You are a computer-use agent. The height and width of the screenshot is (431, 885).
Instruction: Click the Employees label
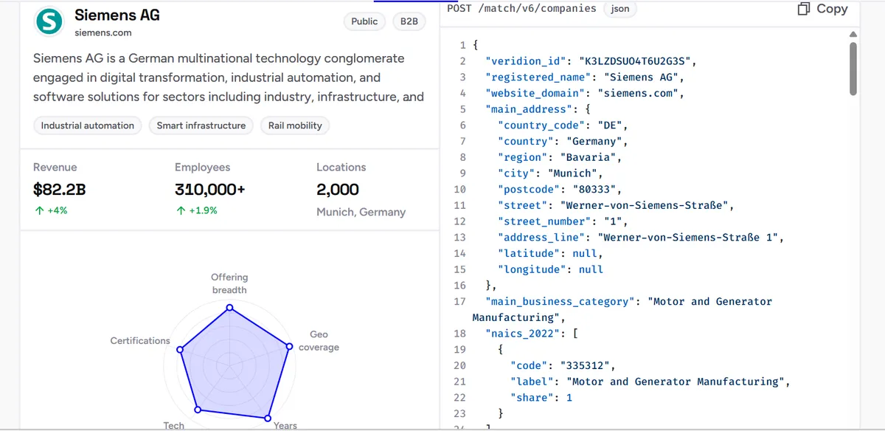click(203, 168)
